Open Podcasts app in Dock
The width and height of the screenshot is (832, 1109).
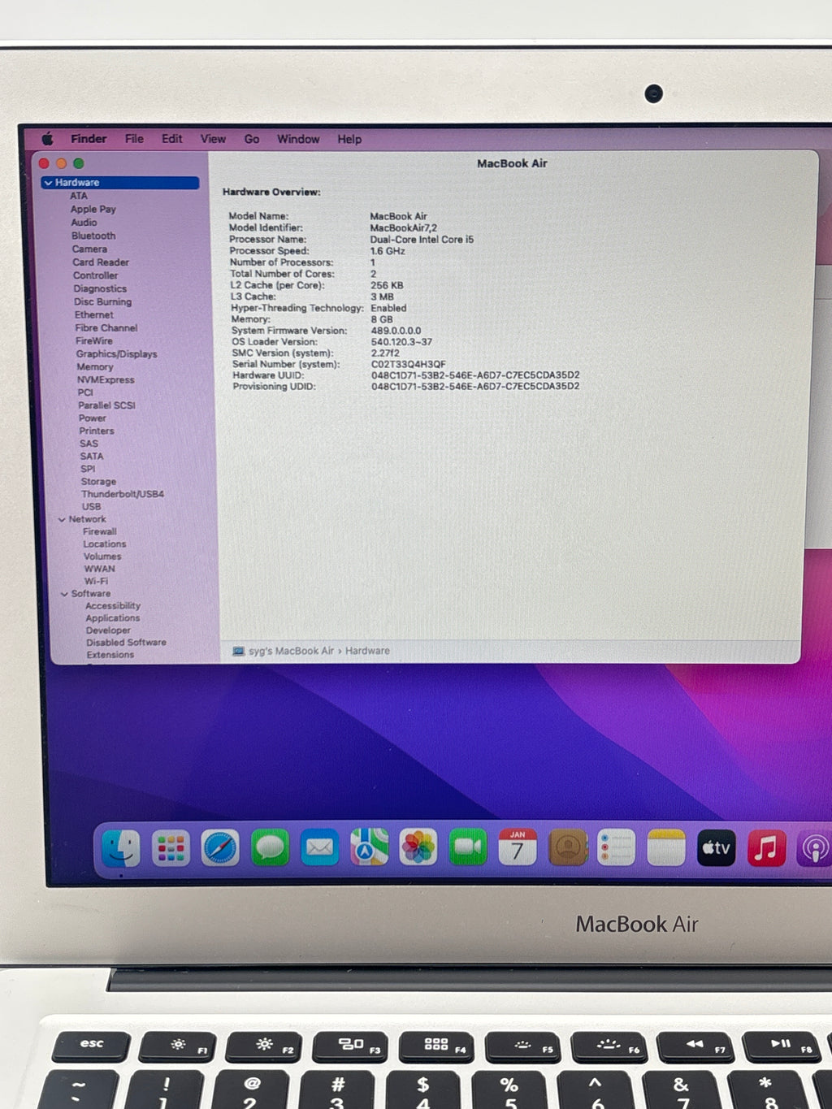pyautogui.click(x=814, y=847)
